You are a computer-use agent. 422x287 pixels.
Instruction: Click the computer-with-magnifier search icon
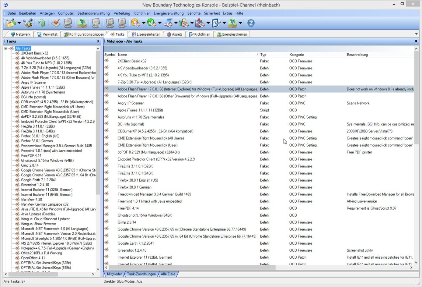click(x=95, y=23)
